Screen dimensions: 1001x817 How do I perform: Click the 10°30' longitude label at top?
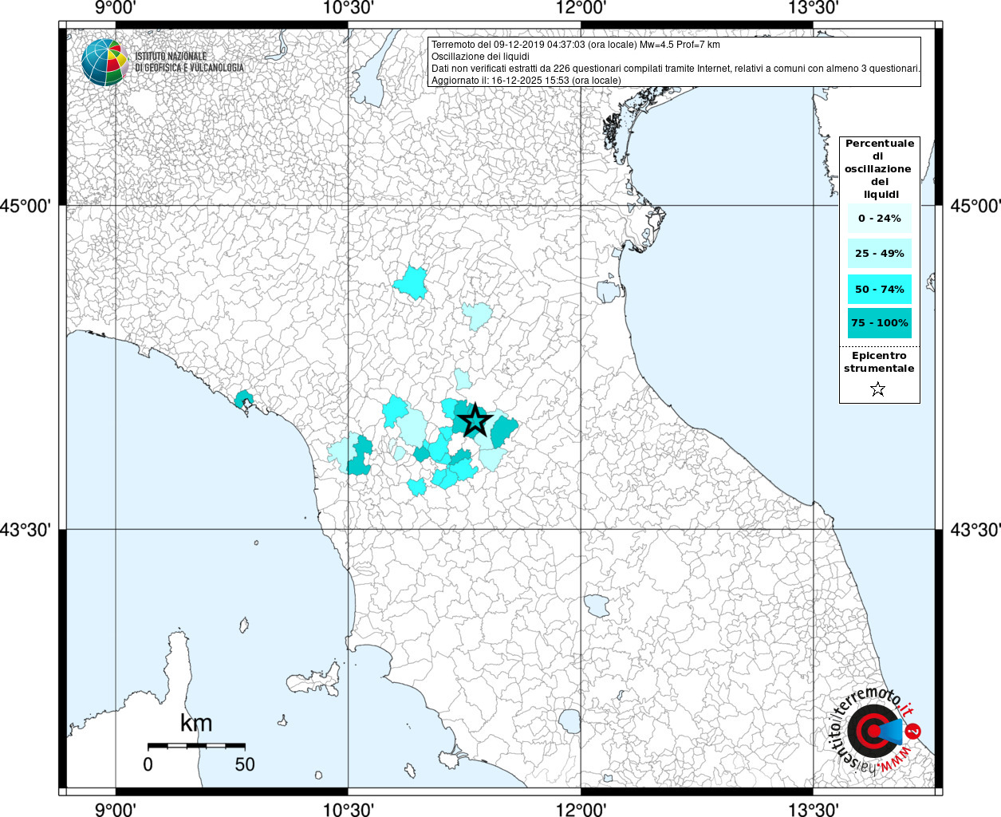click(x=349, y=9)
